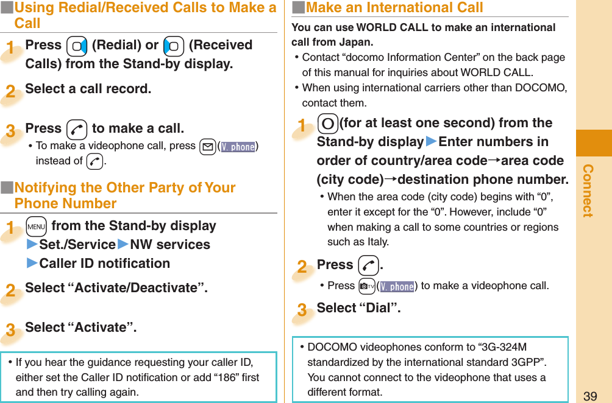Choose Activate/Deactivate setting
The image size is (612, 403).
[x=117, y=287]
